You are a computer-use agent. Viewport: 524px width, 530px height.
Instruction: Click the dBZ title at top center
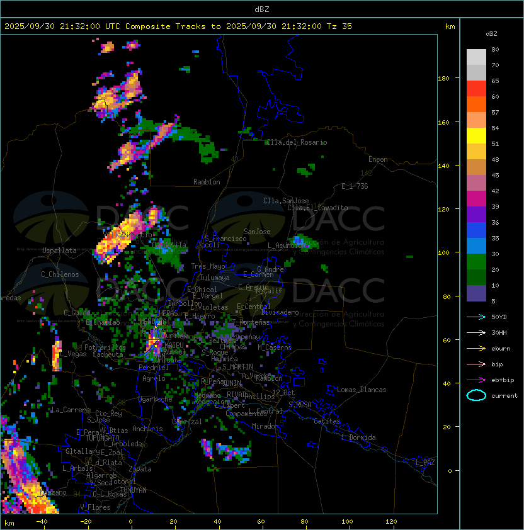(262, 9)
